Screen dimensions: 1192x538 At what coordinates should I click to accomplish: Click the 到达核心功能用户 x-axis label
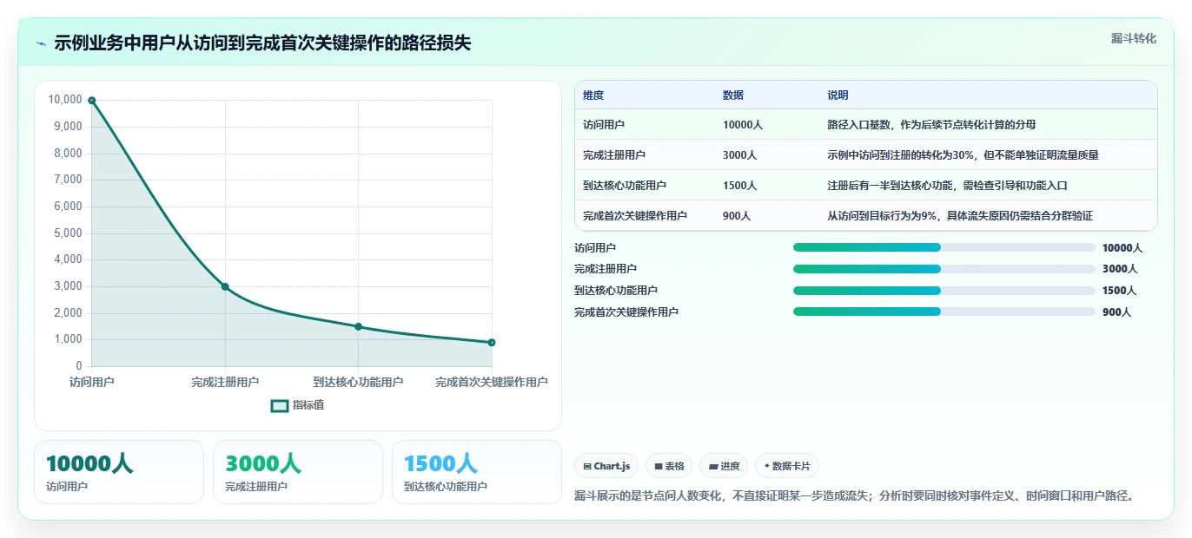pyautogui.click(x=358, y=382)
